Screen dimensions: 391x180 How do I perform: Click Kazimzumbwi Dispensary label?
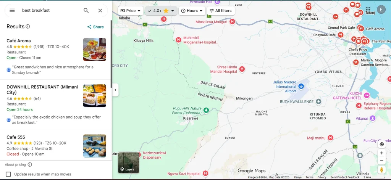[x=154, y=155]
